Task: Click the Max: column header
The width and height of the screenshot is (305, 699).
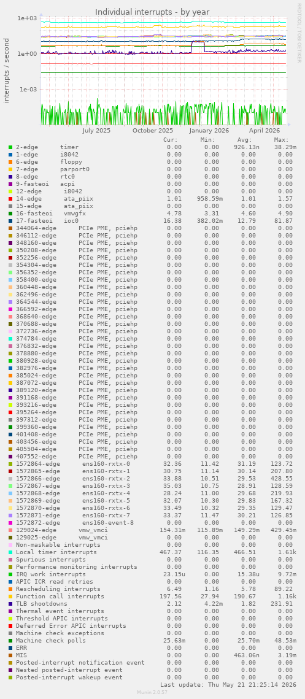Action: coord(281,139)
